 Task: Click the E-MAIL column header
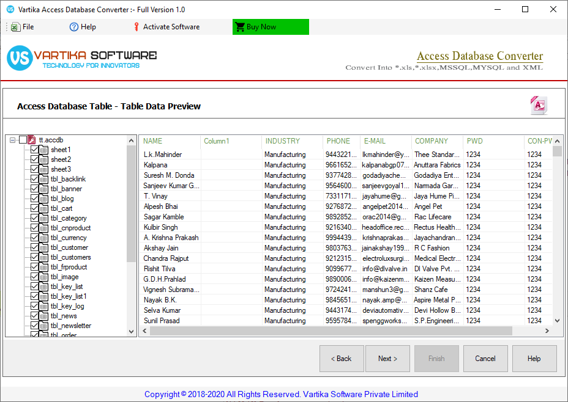(386, 141)
